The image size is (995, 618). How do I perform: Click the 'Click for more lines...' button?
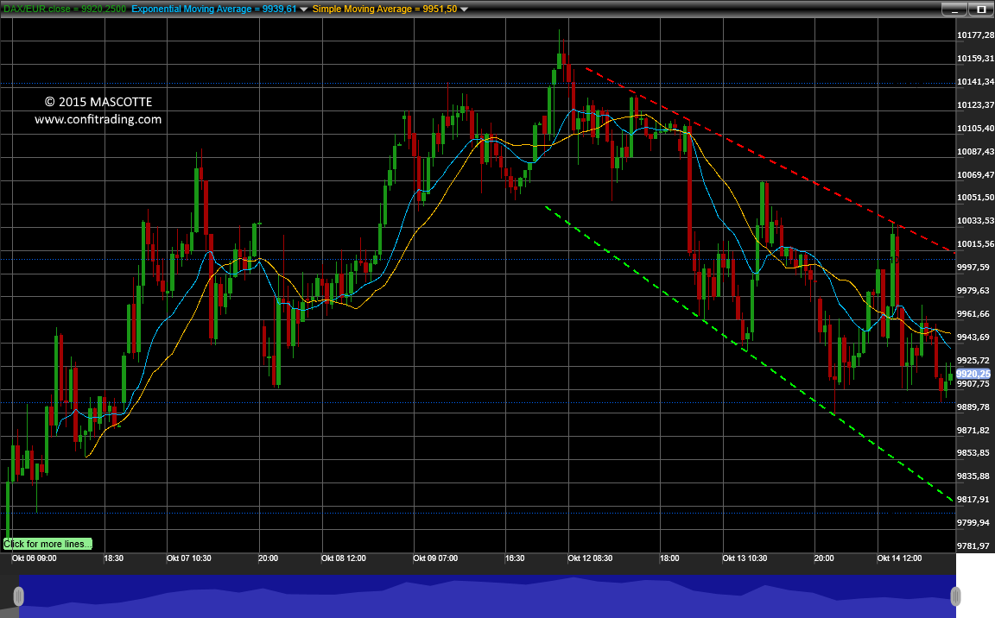pos(48,544)
